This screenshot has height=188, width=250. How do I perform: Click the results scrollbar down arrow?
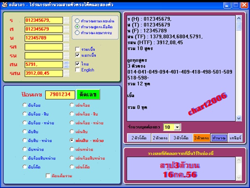(x=239, y=118)
